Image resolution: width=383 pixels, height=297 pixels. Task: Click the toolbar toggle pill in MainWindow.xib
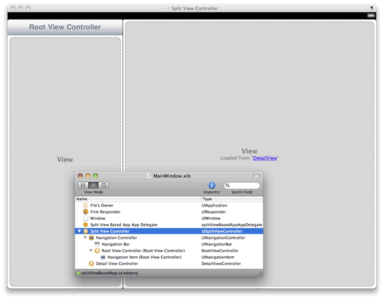[x=257, y=175]
